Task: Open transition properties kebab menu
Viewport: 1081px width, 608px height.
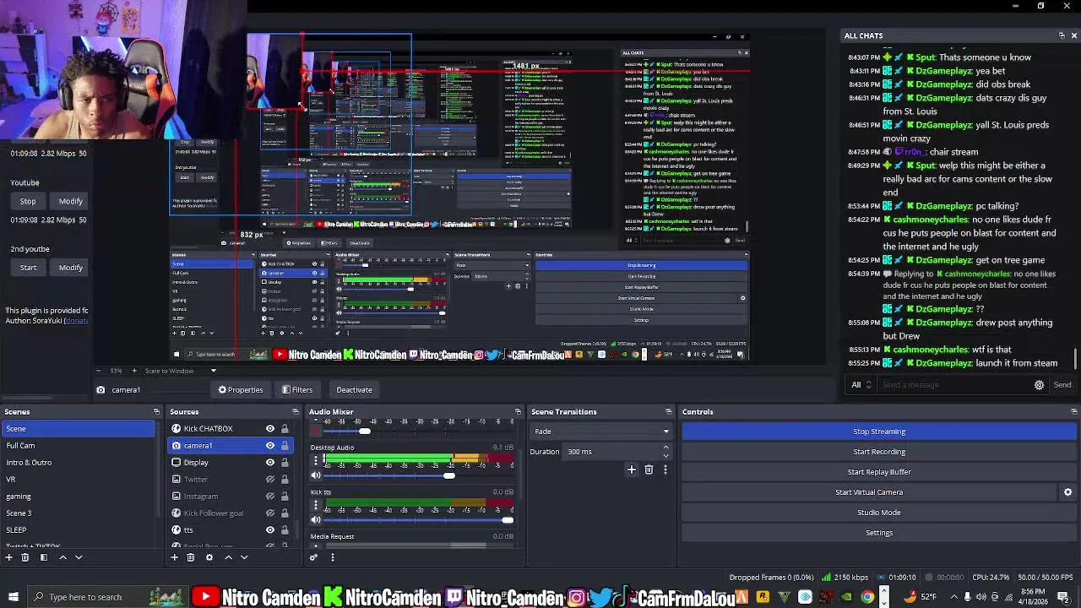Action: tap(665, 470)
